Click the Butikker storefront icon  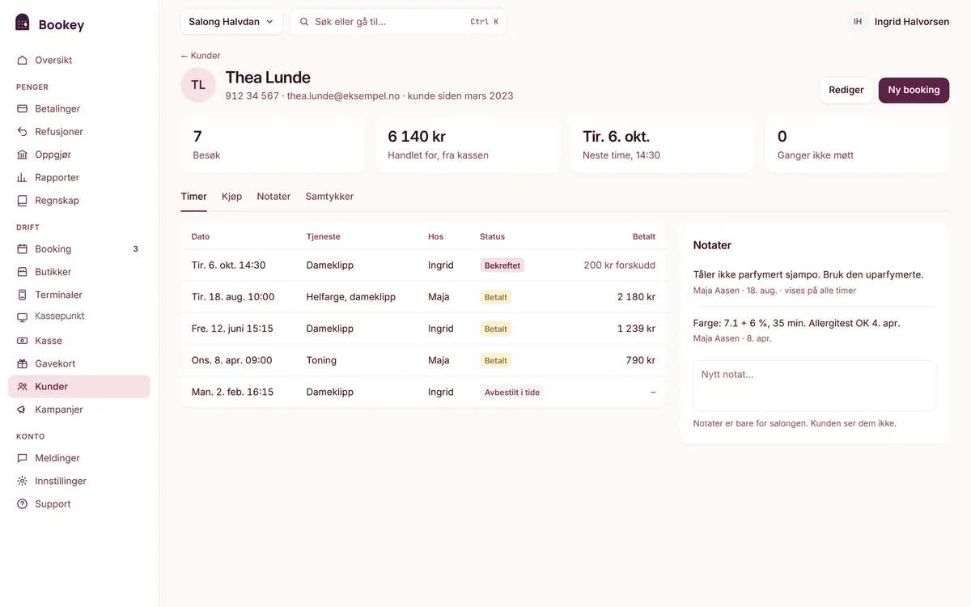pos(23,272)
